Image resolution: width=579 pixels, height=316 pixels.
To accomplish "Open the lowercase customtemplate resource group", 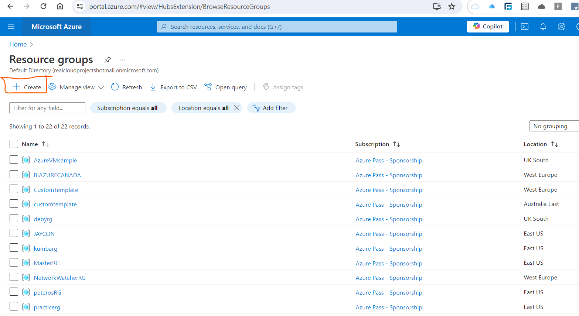I will 55,204.
